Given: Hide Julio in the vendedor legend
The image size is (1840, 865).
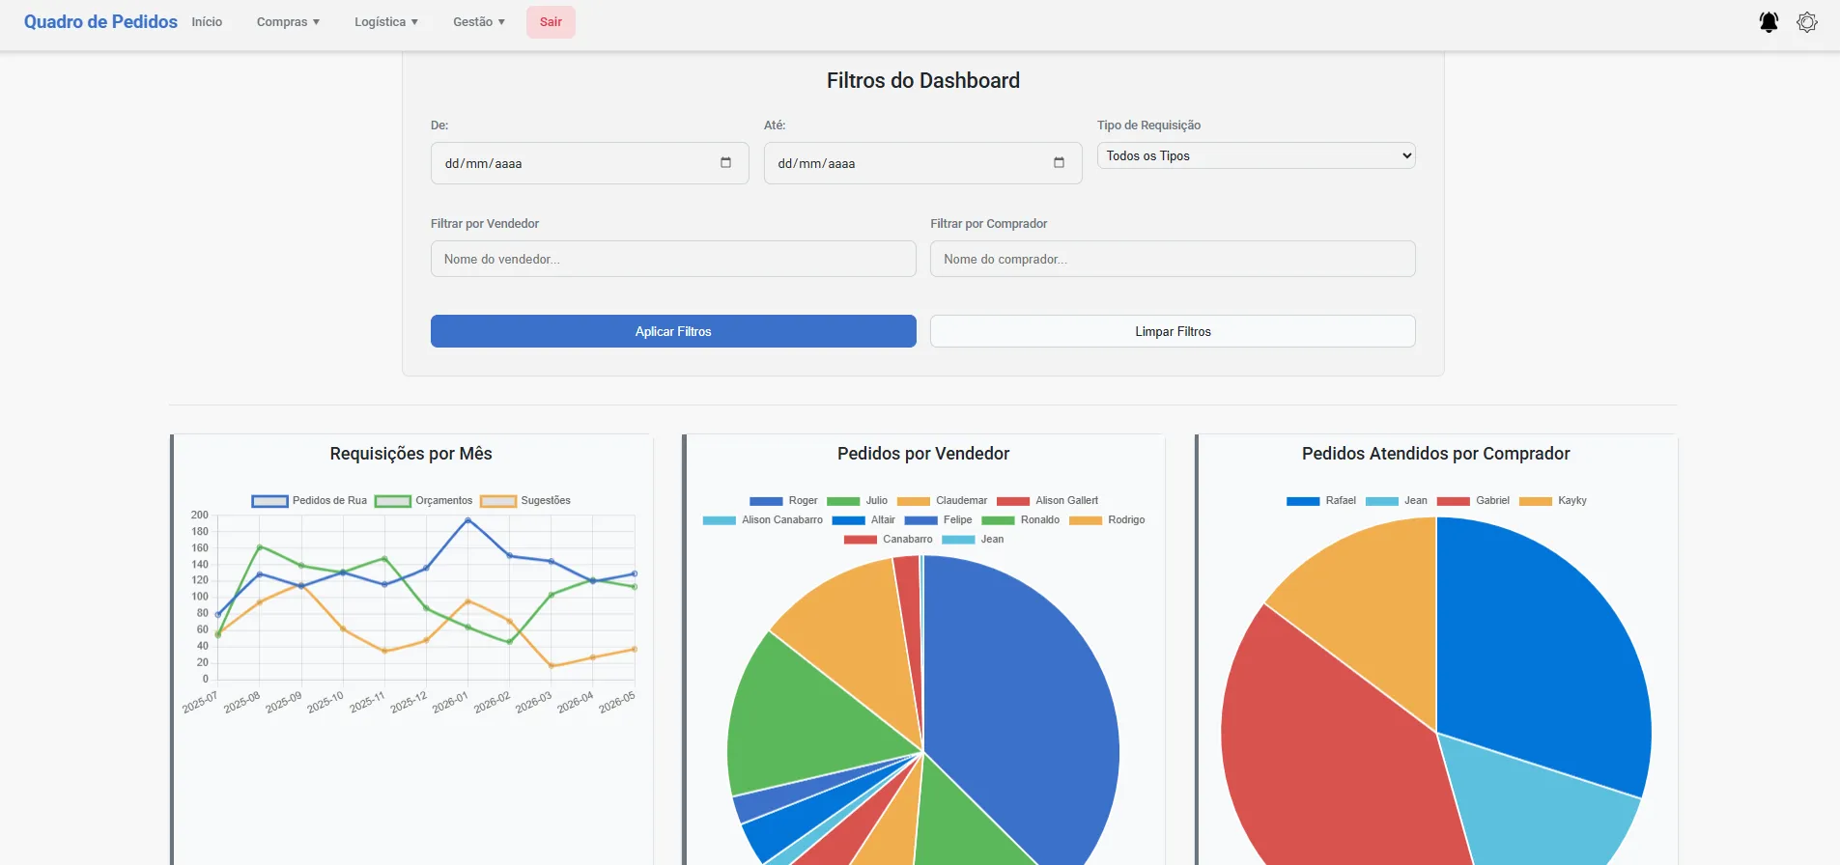Looking at the screenshot, I should pos(857,501).
